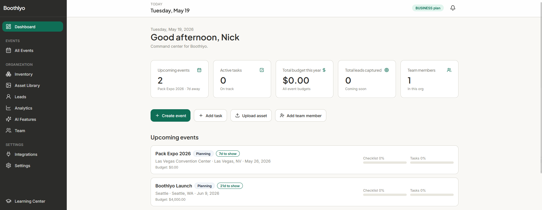Screen dimensions: 542x210
Task: Click 'Budget: $0.00' under Pack Expo
Action: click(x=167, y=167)
